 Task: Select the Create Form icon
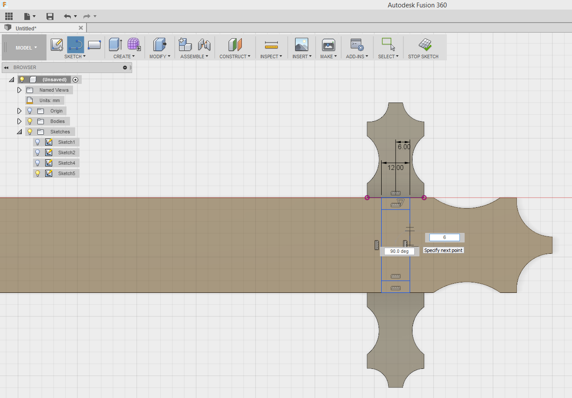(134, 44)
